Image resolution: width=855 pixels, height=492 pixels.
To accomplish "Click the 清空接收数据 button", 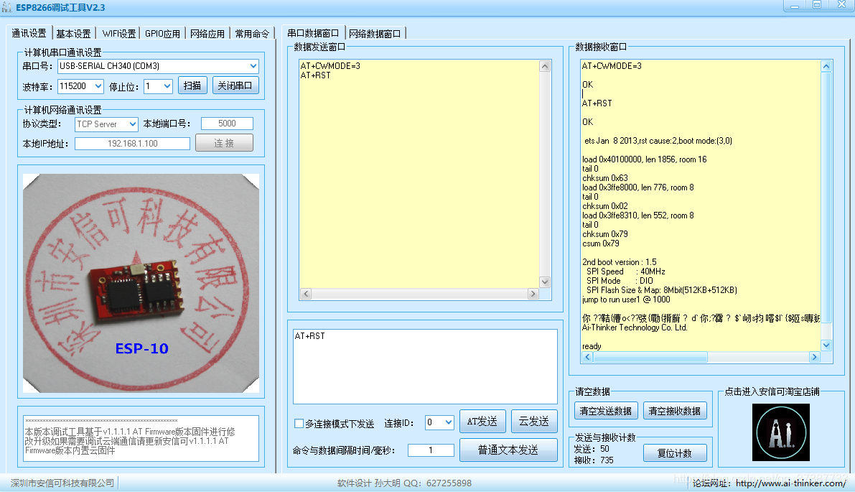I will point(675,411).
